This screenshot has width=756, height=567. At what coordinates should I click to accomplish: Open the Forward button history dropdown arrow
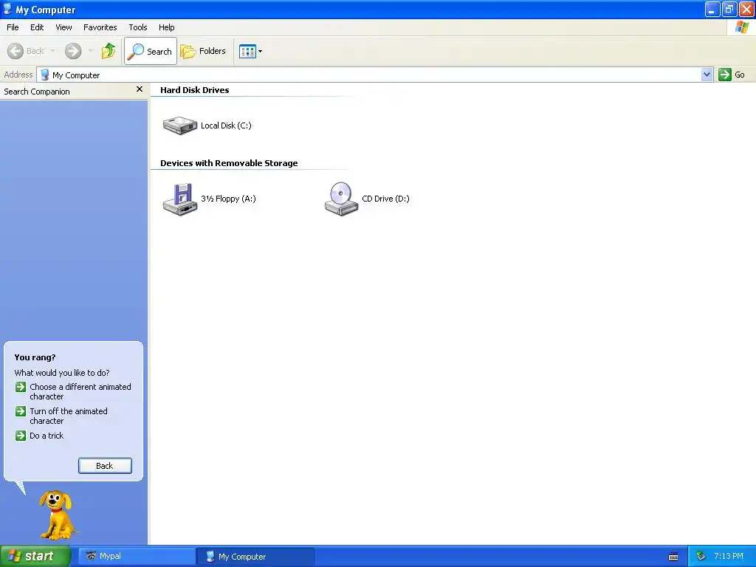91,51
